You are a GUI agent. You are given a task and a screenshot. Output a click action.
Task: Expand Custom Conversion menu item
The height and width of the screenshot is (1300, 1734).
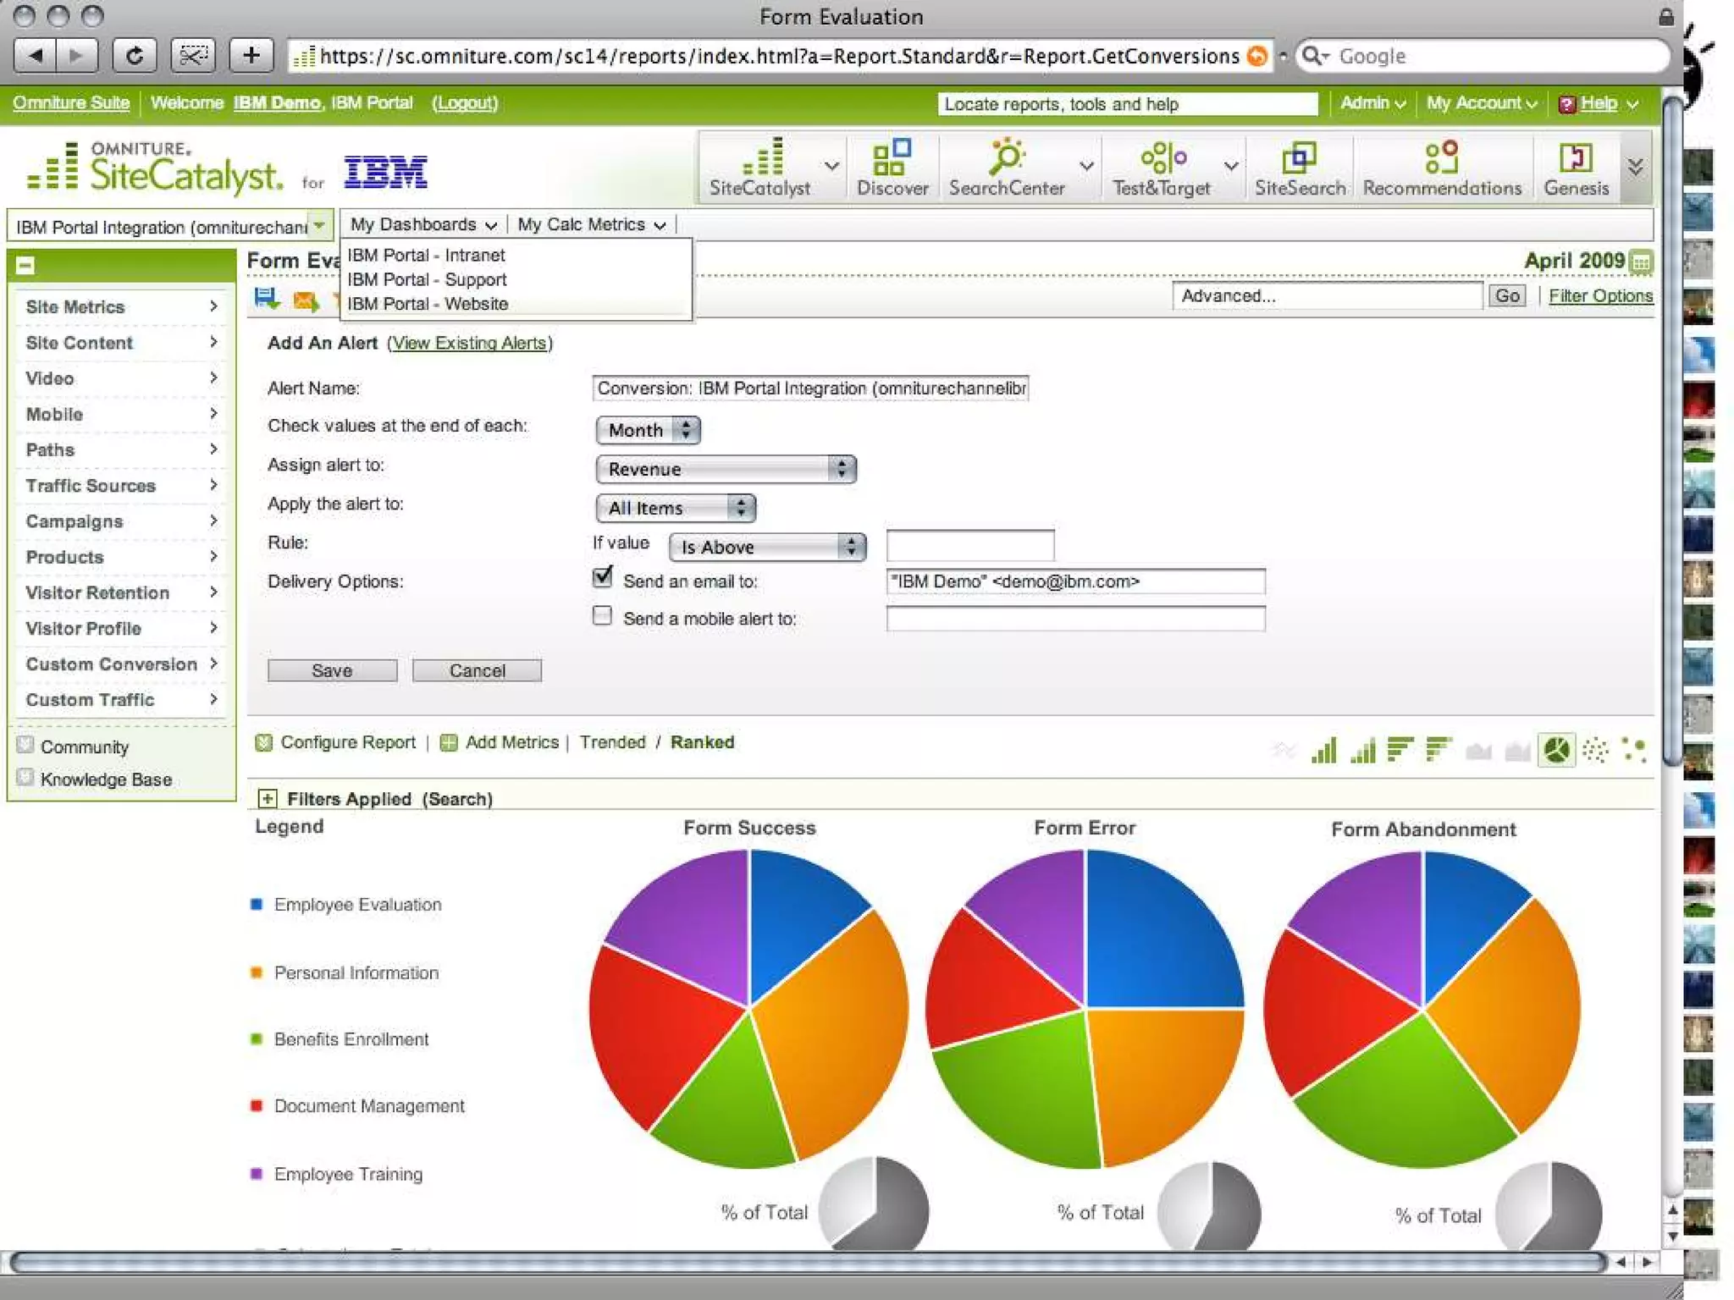(x=120, y=664)
